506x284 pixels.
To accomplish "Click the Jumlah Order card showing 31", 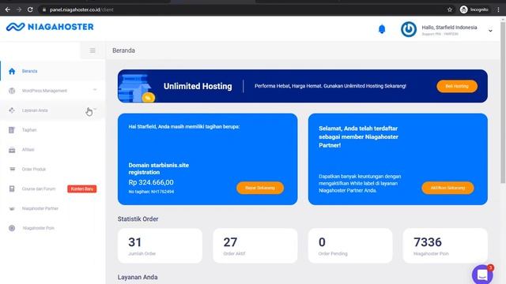I will pos(160,245).
